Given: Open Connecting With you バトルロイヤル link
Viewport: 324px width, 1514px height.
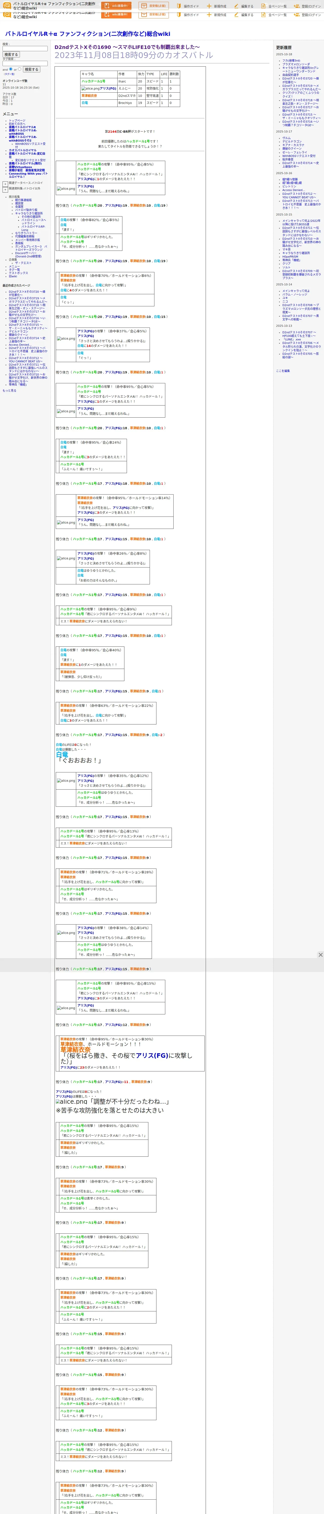Looking at the screenshot, I should point(28,175).
